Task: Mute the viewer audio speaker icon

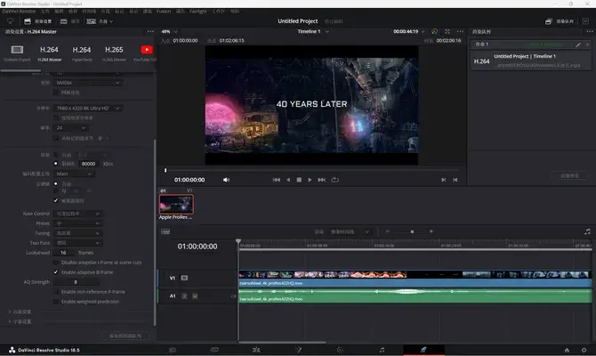Action: click(x=226, y=180)
